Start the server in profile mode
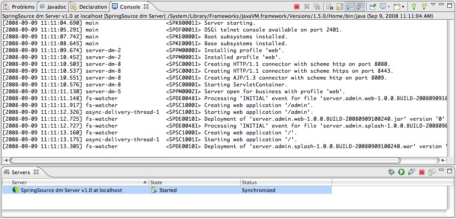Image resolution: width=456 pixels, height=219 pixels. 411,172
